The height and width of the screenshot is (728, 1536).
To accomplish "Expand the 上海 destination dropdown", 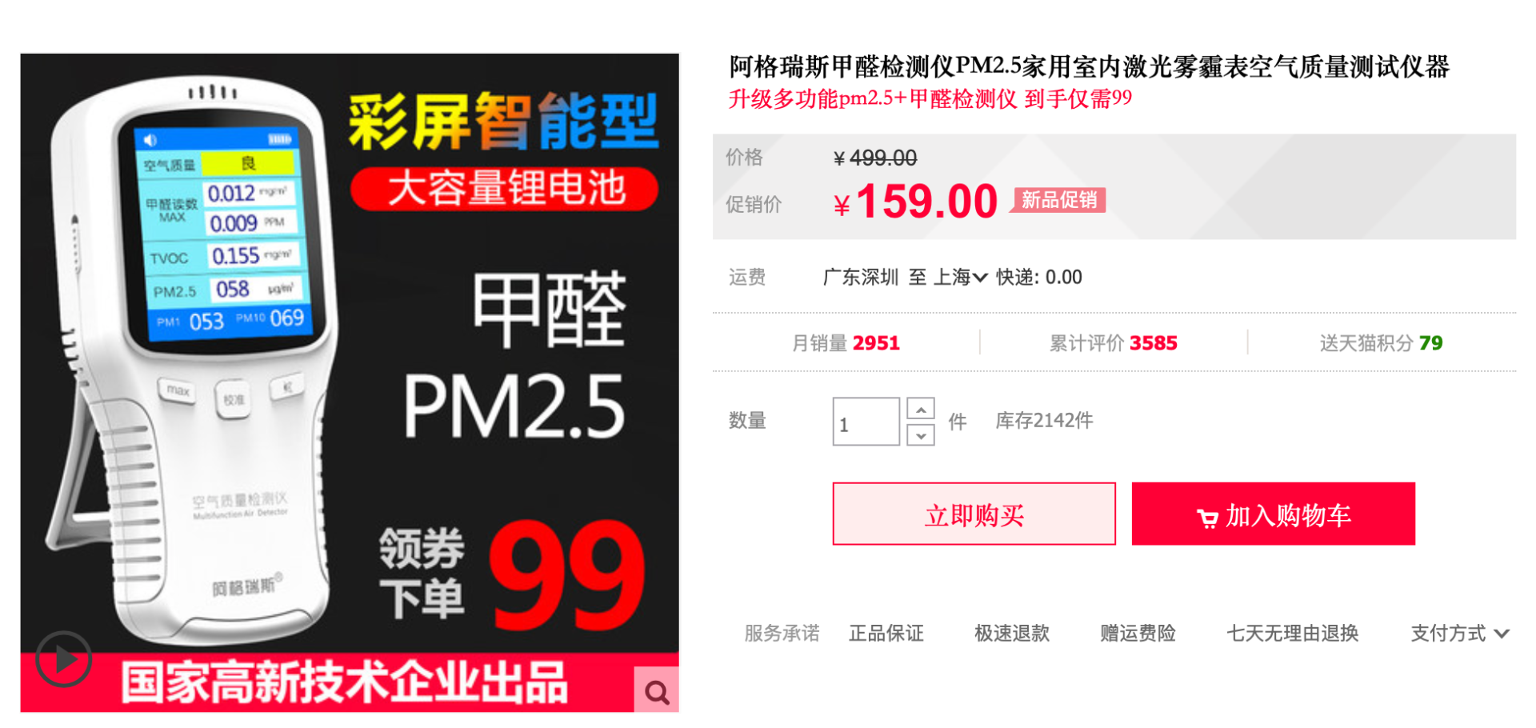I will click(x=961, y=278).
